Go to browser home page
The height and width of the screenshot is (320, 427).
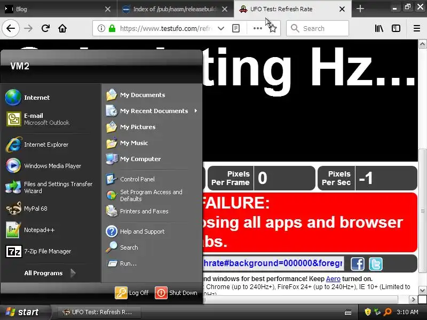(62, 28)
